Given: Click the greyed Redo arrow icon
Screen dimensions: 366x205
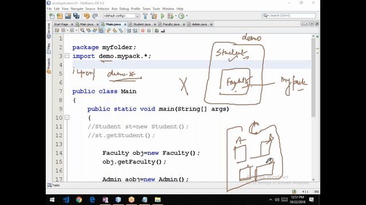Looking at the screenshot, I should click(x=95, y=16).
